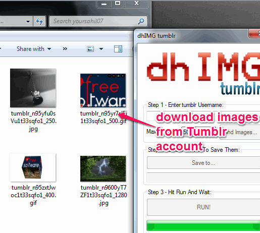This screenshot has height=233, width=260.
Task: Show more toolbar commands via the chevron
Action: click(65, 49)
